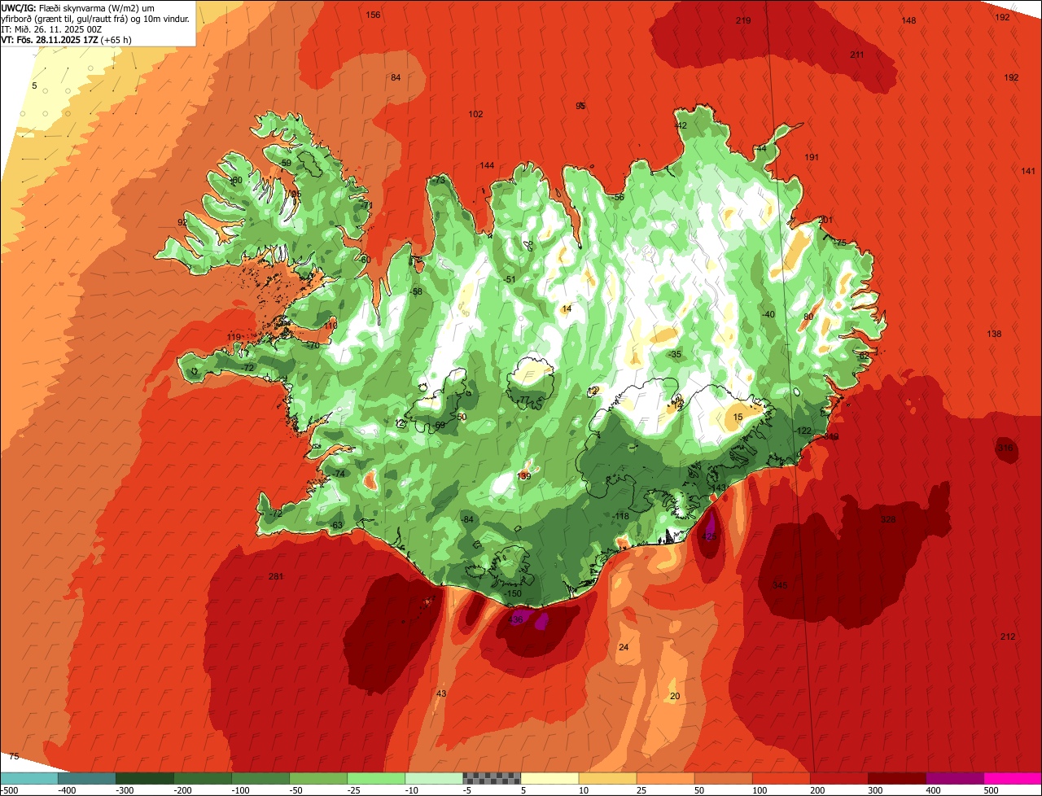
Task: Click the map value 345 southeast of Iceland
Action: tap(779, 585)
